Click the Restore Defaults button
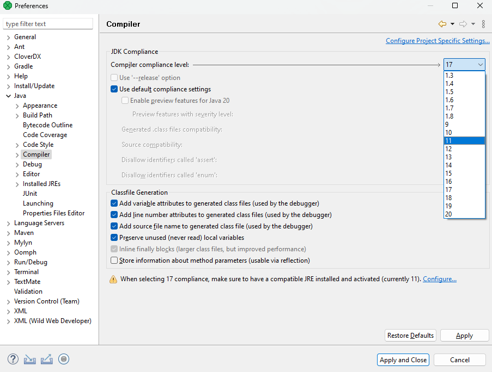492x372 pixels. [410, 335]
